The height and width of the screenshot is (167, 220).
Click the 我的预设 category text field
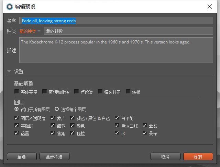click(128, 31)
